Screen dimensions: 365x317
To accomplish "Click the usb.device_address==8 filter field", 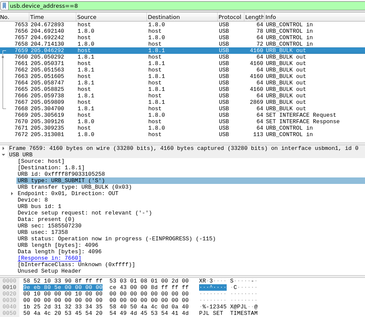I will click(x=186, y=6).
